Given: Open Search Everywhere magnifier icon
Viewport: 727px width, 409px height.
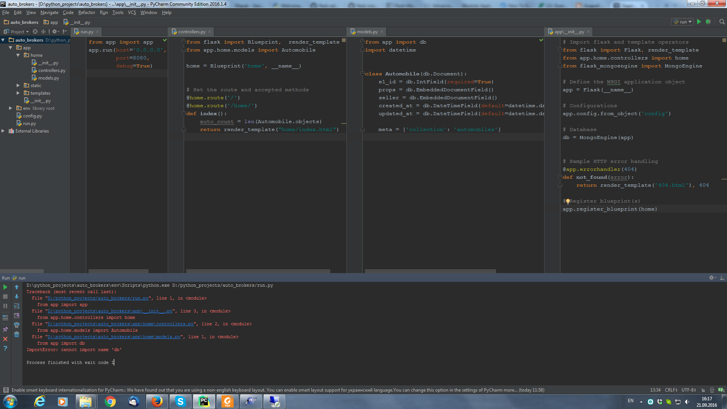Looking at the screenshot, I should pos(722,22).
